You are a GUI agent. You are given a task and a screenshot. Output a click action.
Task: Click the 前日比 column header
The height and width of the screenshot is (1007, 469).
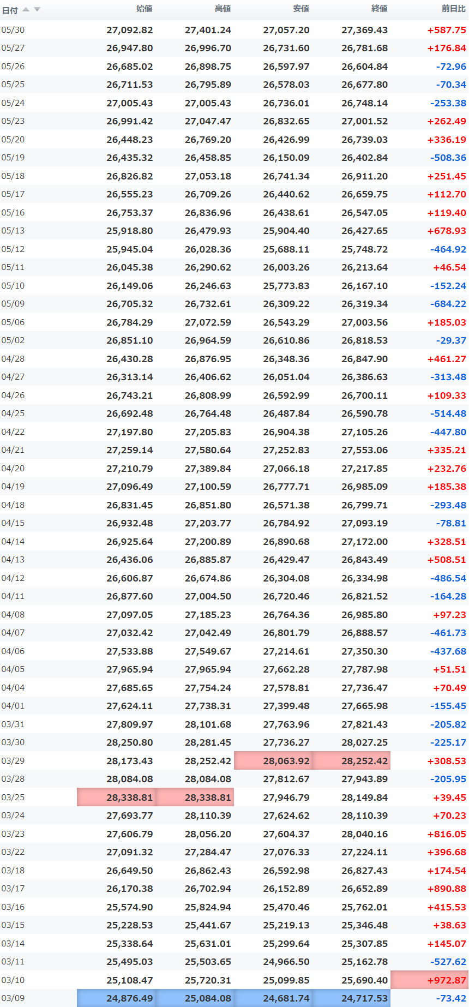point(454,9)
